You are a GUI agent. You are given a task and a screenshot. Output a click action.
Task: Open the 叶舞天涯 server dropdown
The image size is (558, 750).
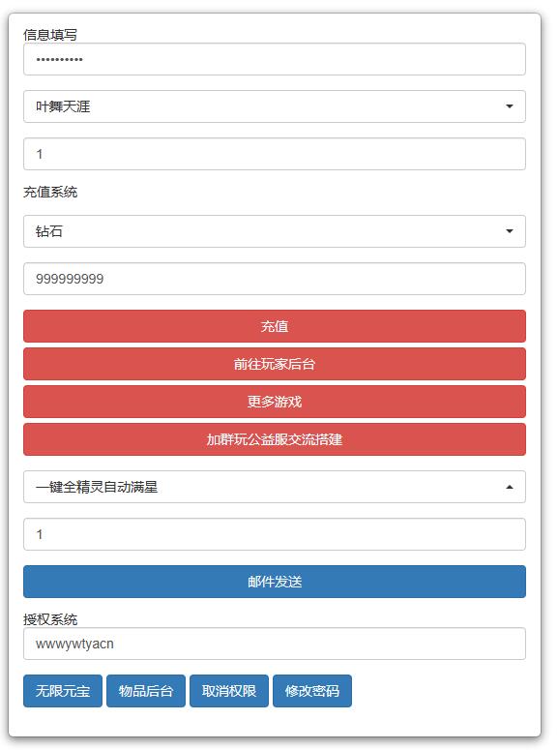click(x=275, y=106)
